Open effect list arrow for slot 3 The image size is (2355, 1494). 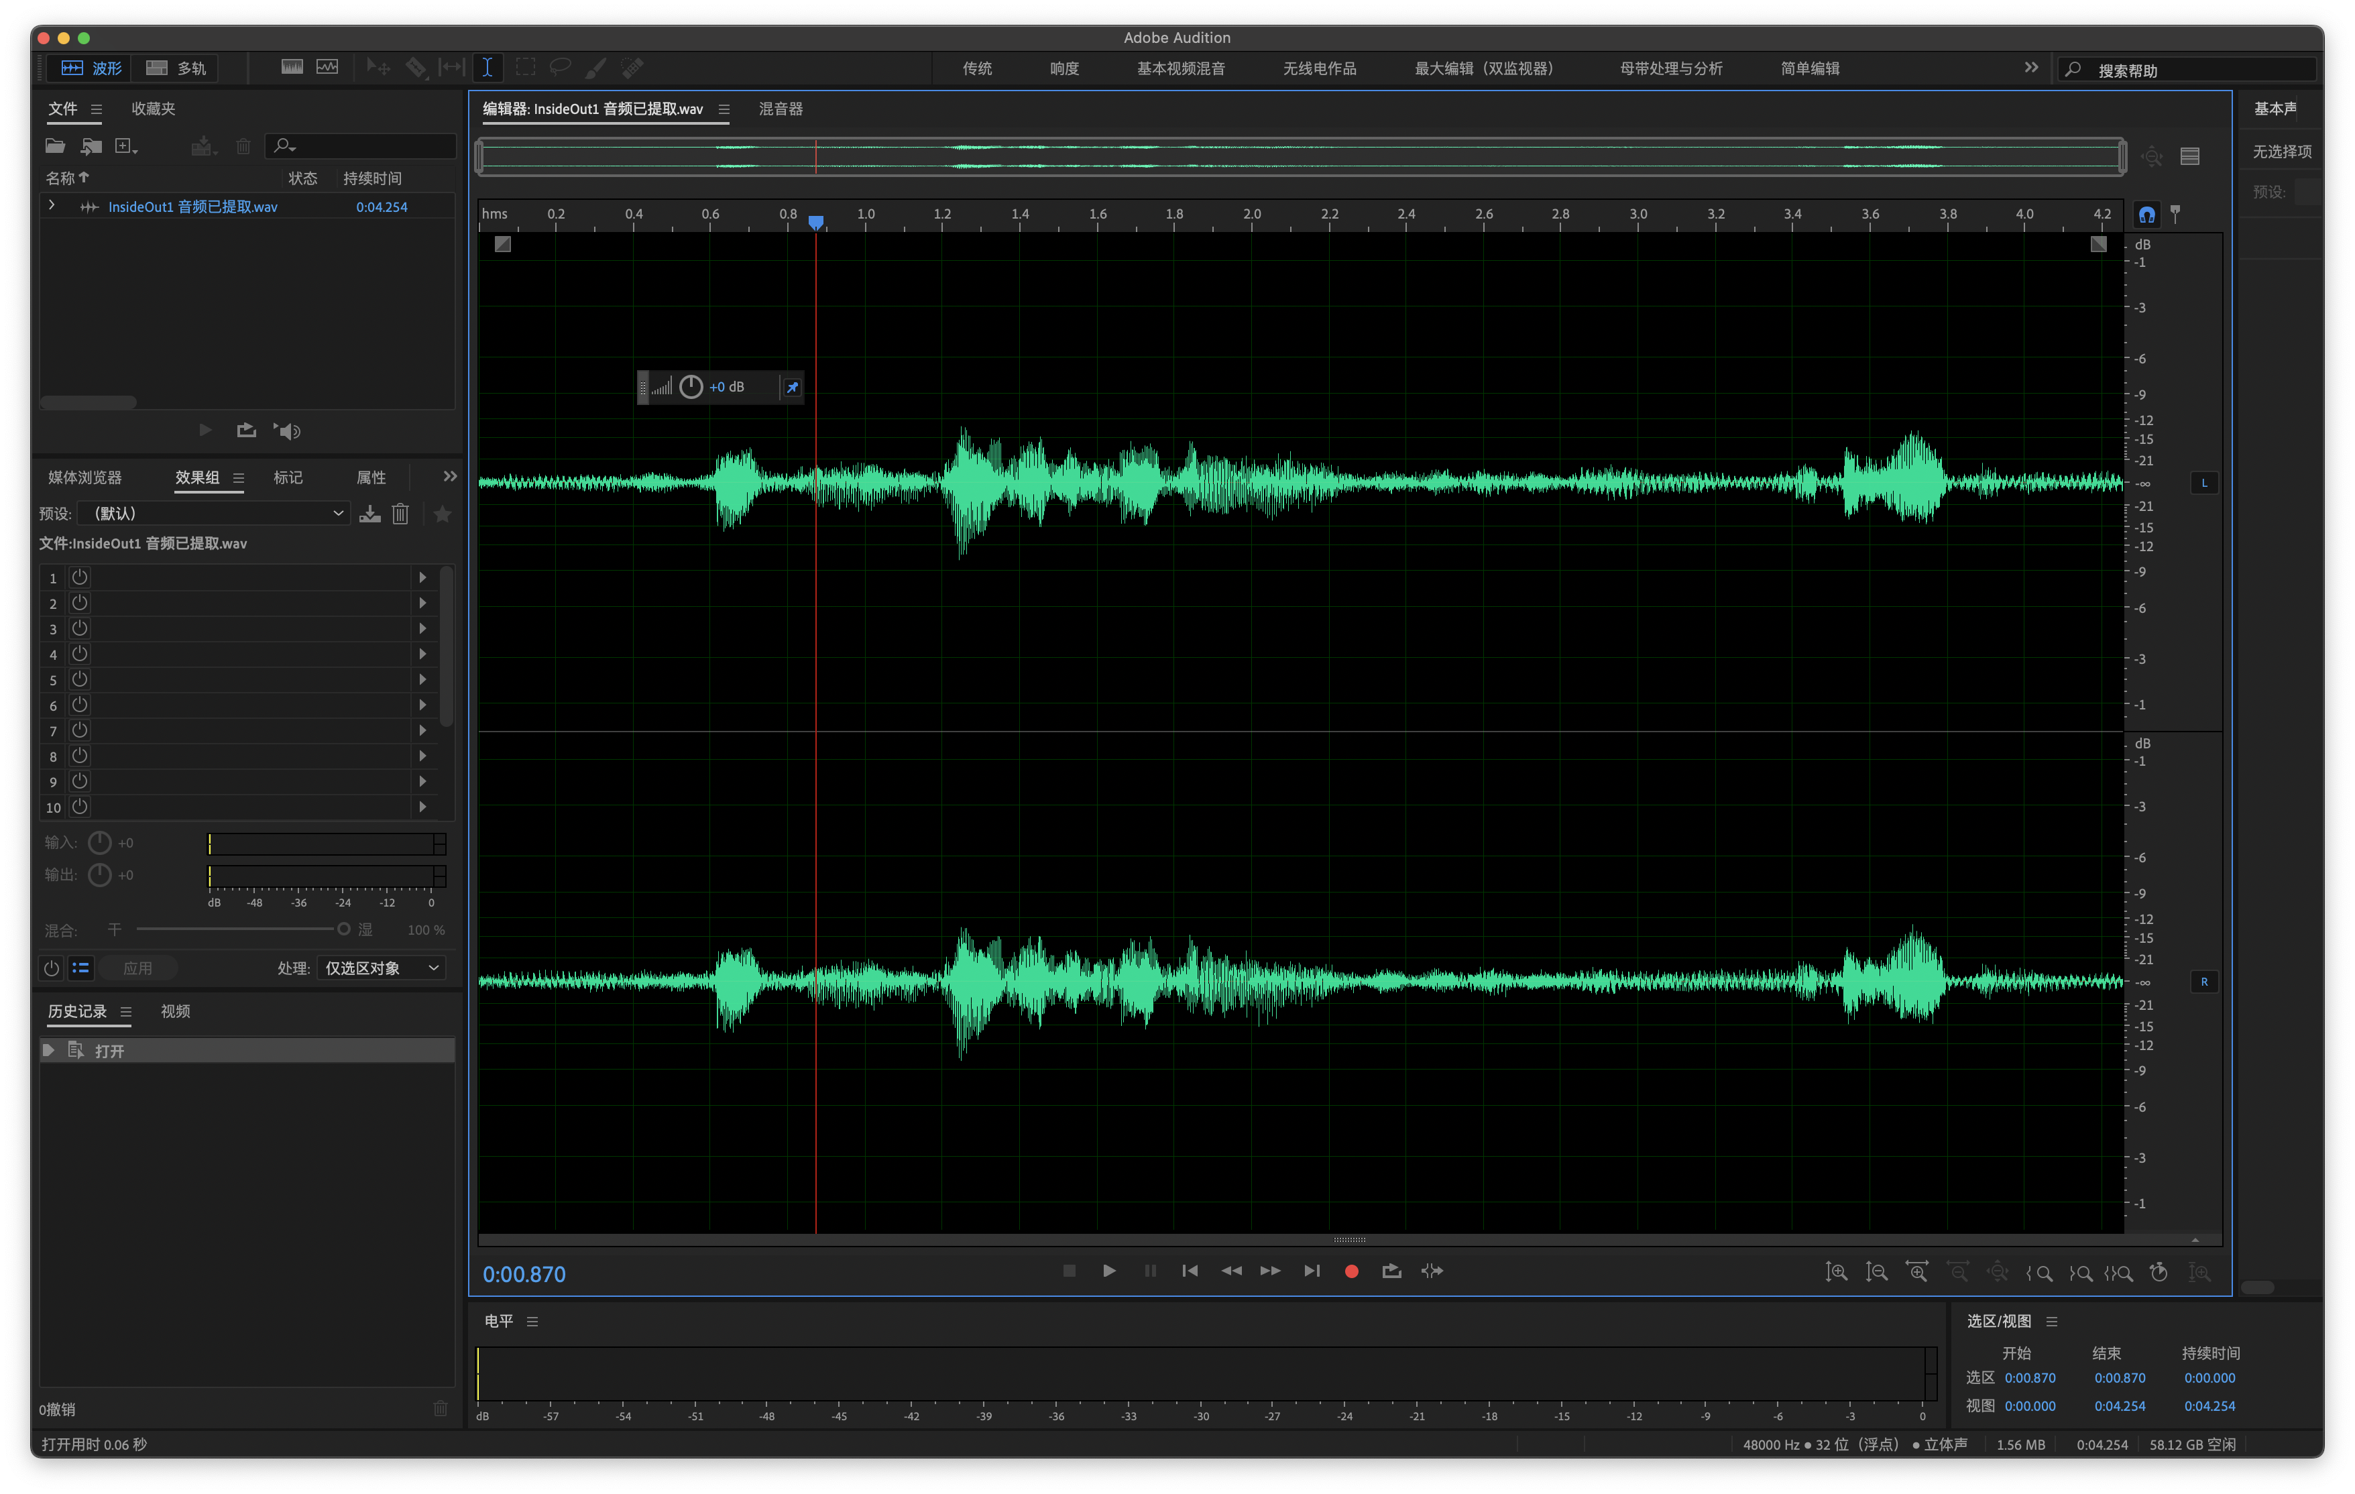coord(422,628)
